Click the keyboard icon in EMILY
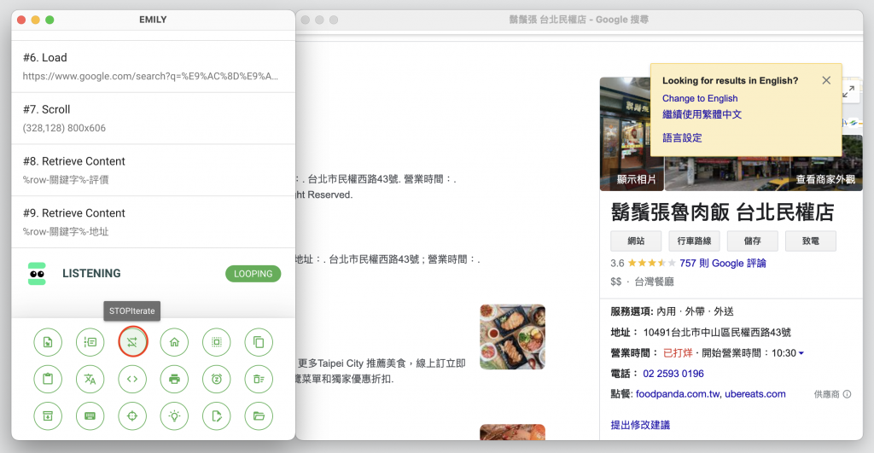 90,415
